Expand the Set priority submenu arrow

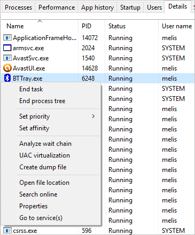pyautogui.click(x=93, y=116)
